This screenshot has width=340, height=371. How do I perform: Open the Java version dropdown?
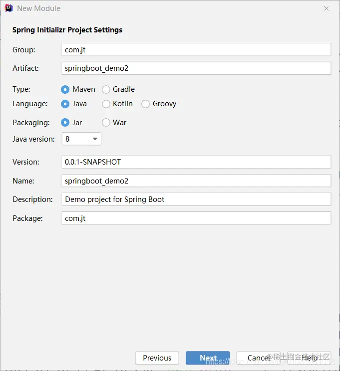pos(81,139)
